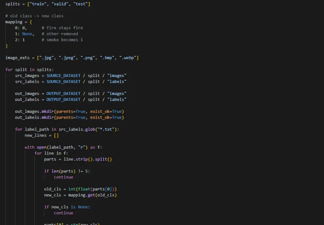Click the ".webp" extension string

[x=128, y=58]
